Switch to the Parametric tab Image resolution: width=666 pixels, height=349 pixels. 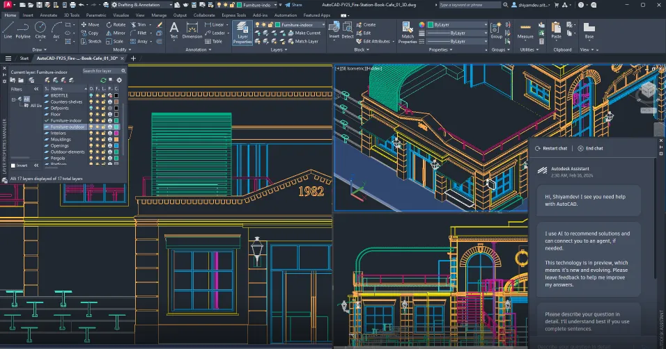coord(96,15)
